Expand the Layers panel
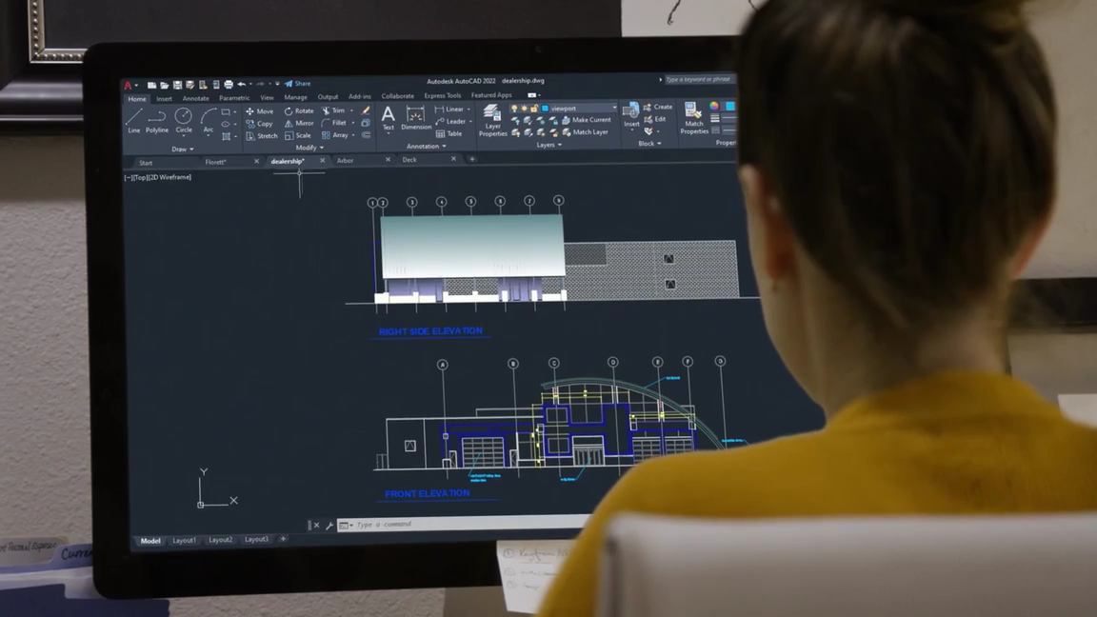1097x617 pixels. tap(548, 145)
